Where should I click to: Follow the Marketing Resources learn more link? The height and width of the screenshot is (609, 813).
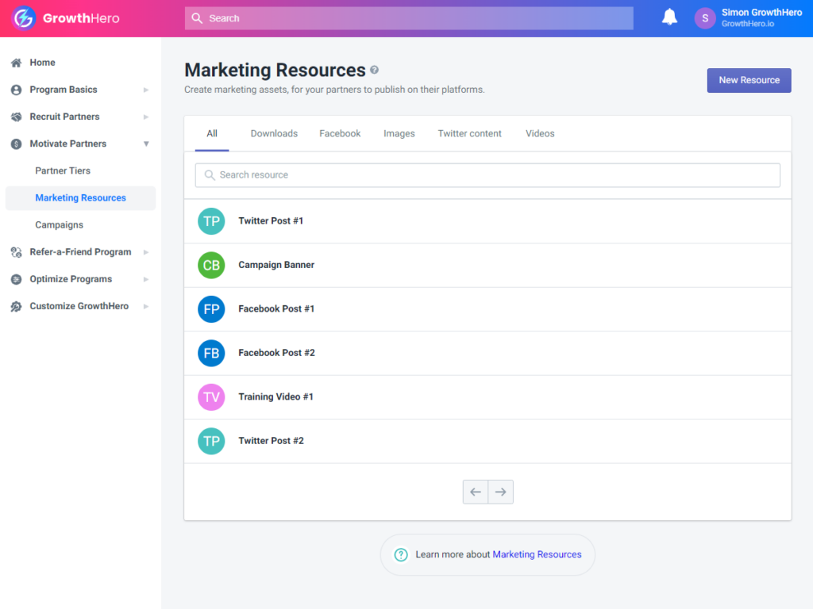537,554
